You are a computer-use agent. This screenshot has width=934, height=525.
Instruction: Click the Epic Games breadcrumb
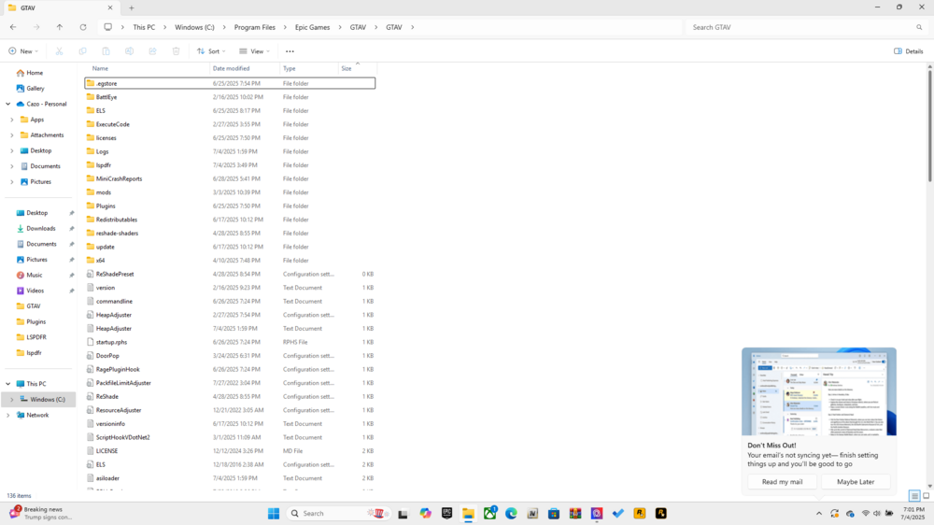[x=312, y=27]
